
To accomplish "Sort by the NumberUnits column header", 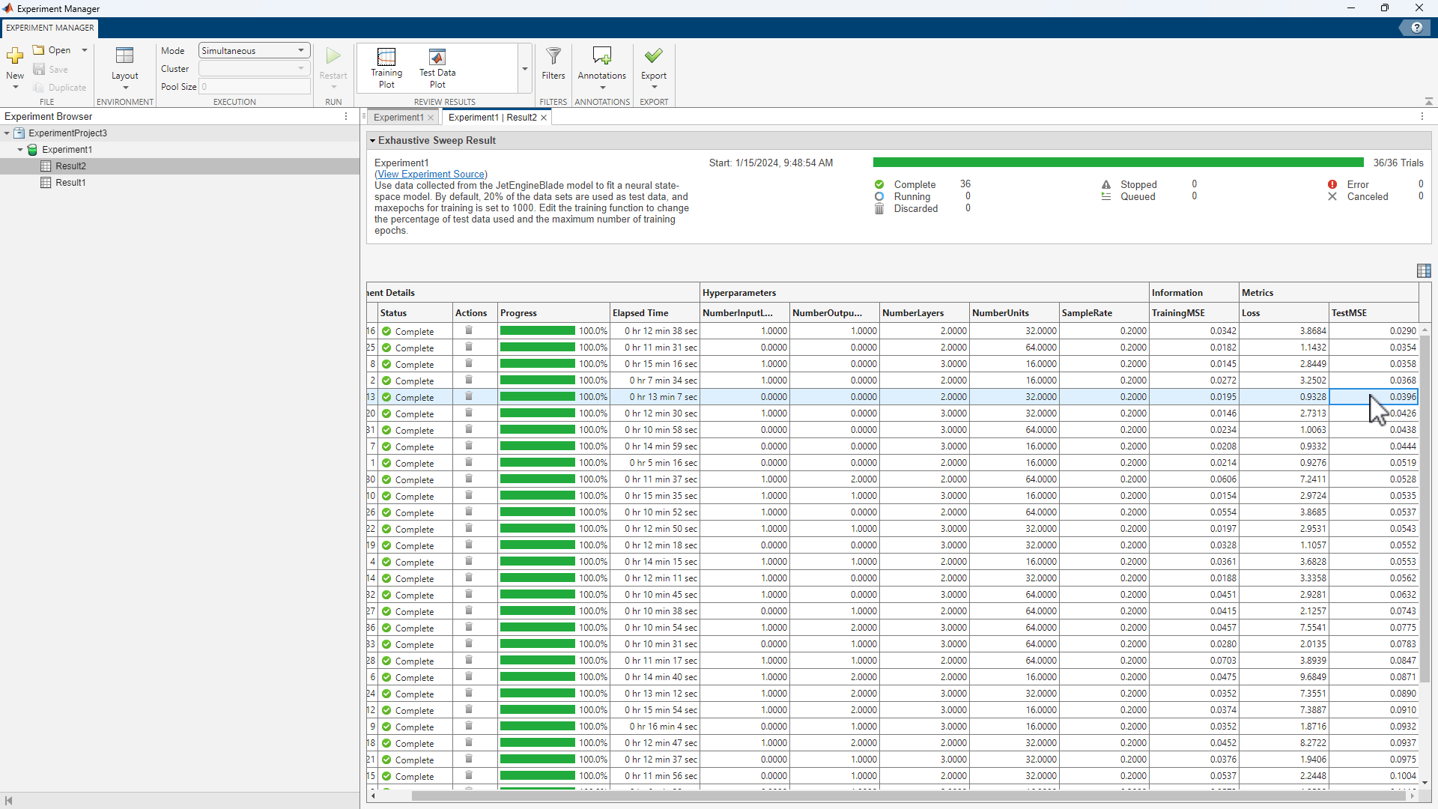I will [1014, 313].
